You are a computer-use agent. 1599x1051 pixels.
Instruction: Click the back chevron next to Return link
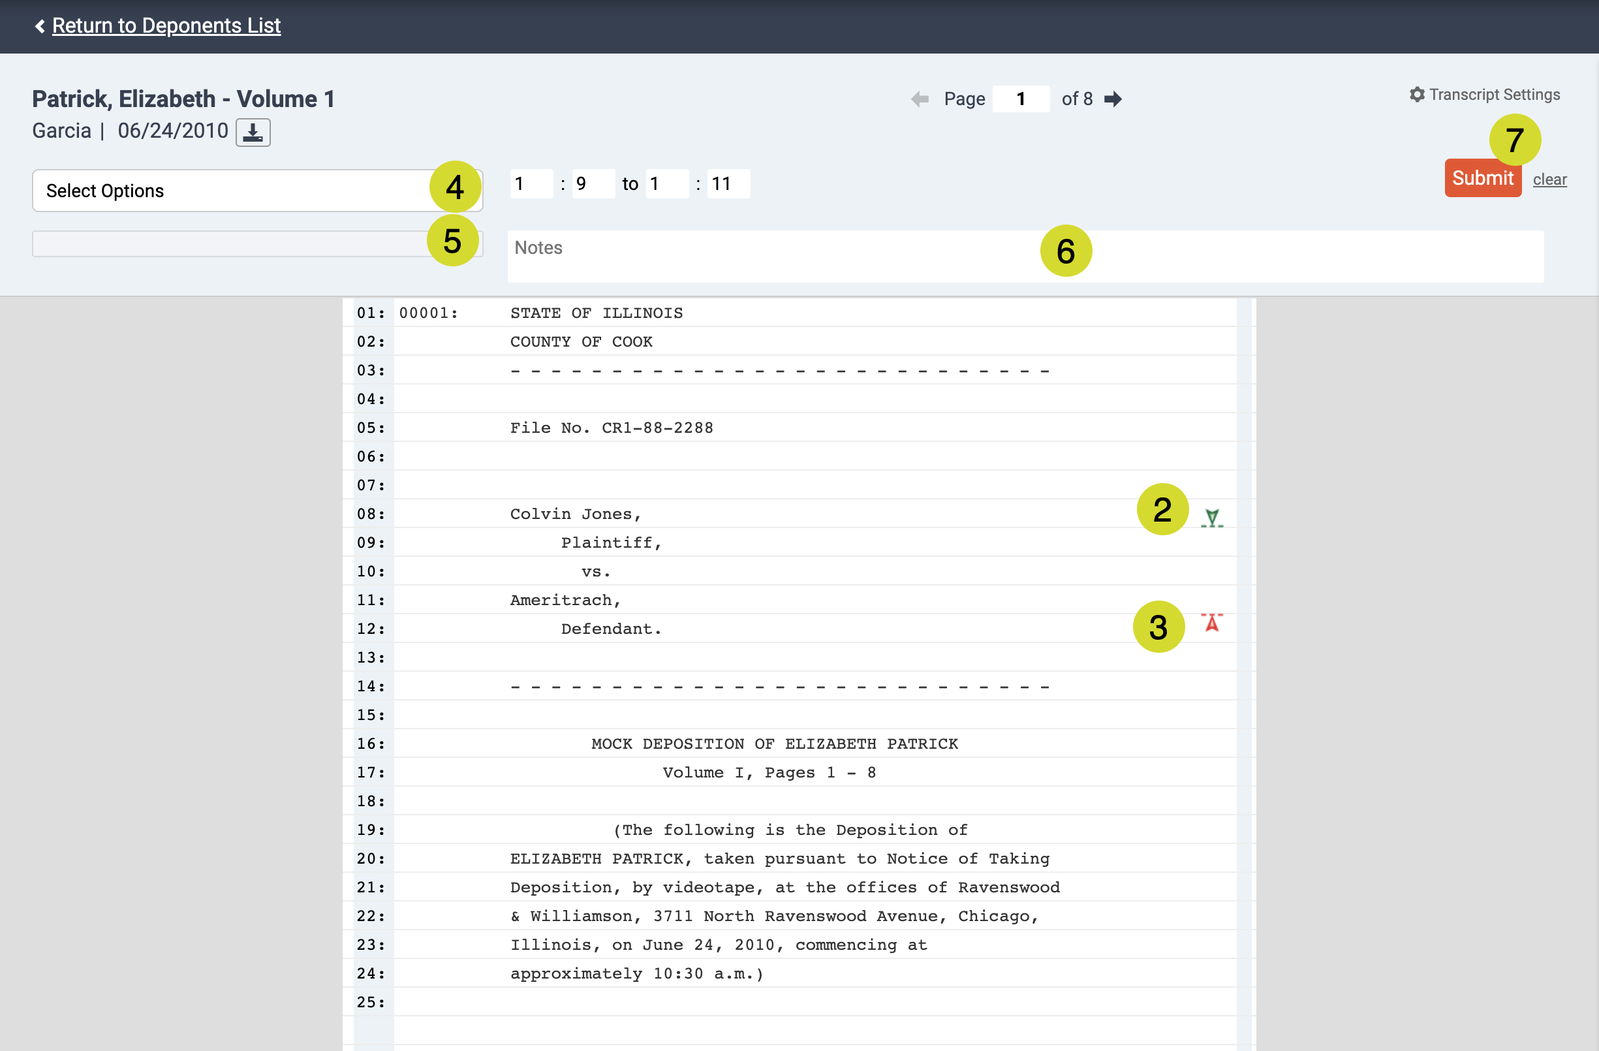[40, 25]
